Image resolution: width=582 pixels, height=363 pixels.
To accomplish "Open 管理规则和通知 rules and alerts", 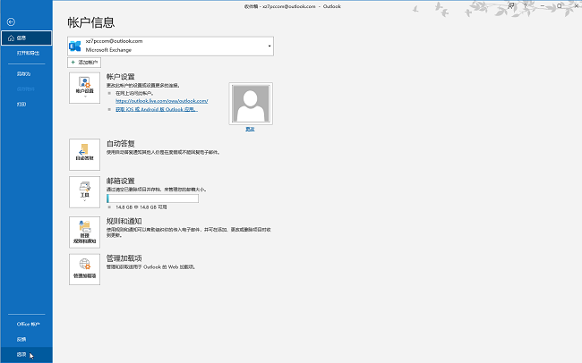I will (x=84, y=232).
